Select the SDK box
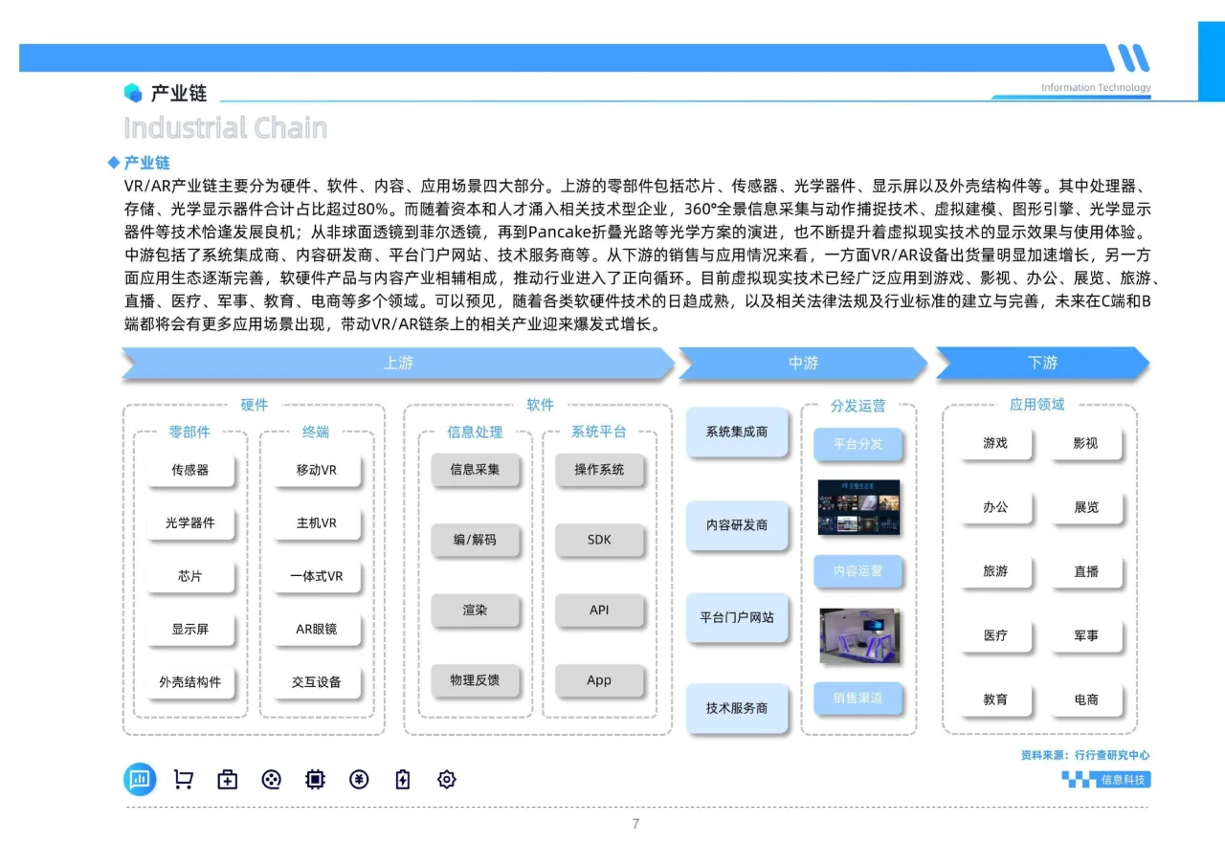The height and width of the screenshot is (866, 1225). tap(599, 540)
